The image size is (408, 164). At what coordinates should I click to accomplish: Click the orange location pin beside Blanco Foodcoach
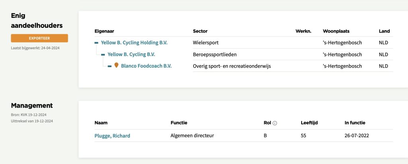pyautogui.click(x=116, y=66)
